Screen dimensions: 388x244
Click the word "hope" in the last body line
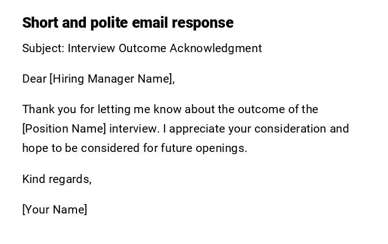pyautogui.click(x=34, y=148)
